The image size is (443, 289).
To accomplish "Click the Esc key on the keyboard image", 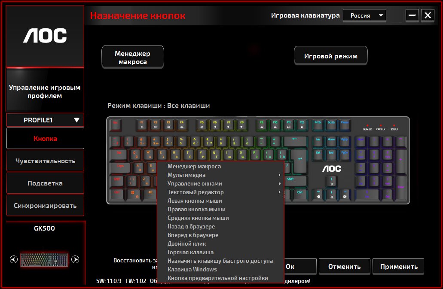I will (x=116, y=125).
